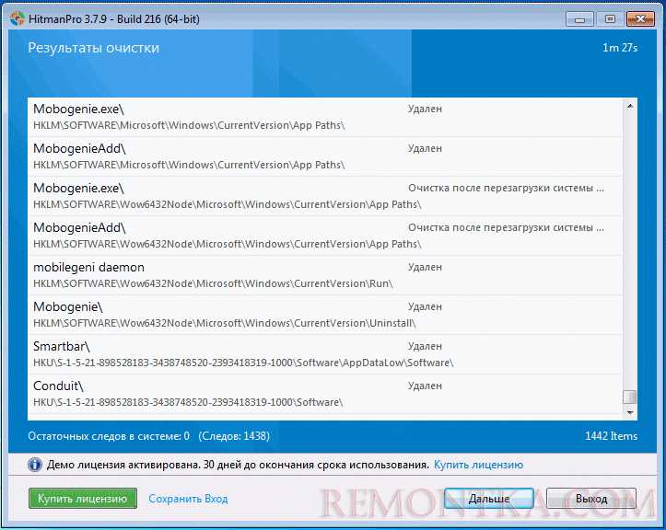Click the scrollbar up arrow of results list

[x=630, y=106]
